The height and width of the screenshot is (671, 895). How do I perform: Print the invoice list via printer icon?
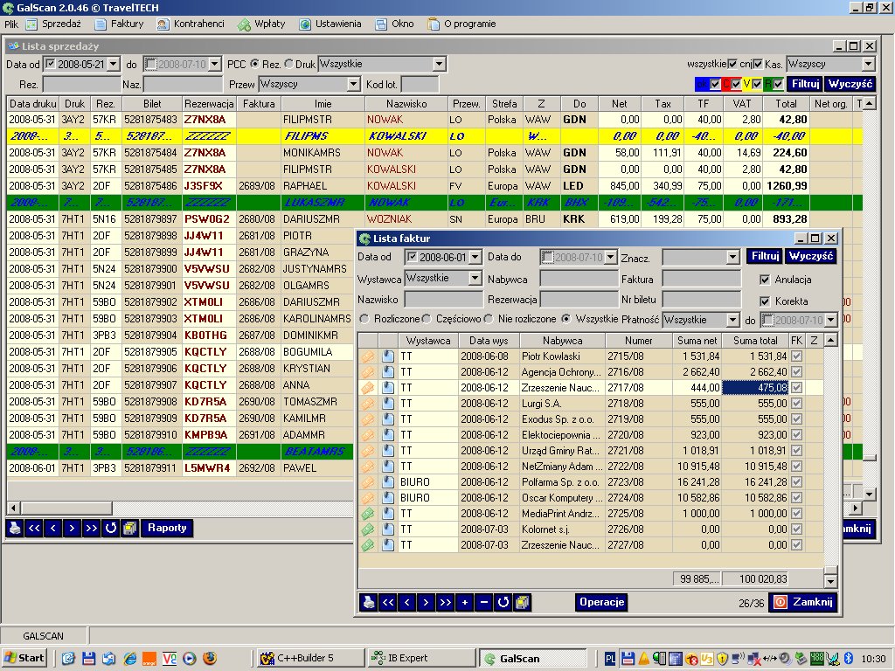pos(369,602)
